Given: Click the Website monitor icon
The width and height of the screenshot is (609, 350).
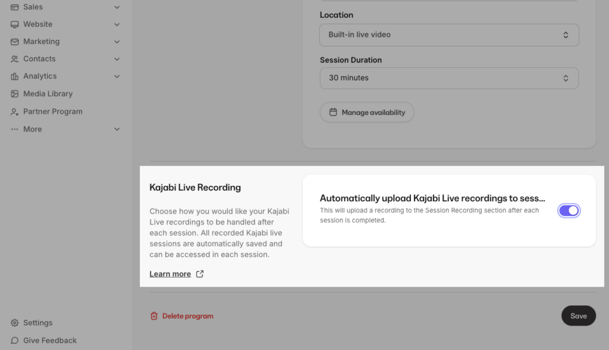Looking at the screenshot, I should [15, 24].
